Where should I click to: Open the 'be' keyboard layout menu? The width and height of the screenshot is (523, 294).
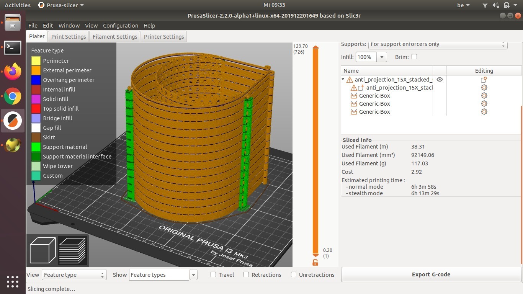pos(463,5)
